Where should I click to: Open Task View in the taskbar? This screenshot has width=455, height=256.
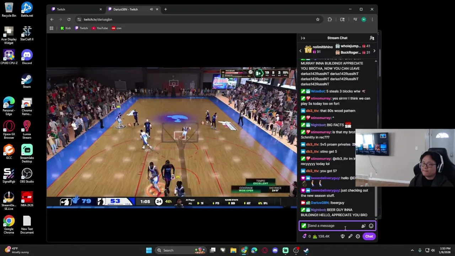(x=213, y=250)
